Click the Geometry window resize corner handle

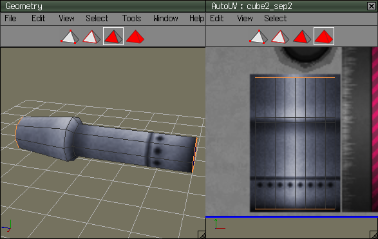(x=202, y=234)
